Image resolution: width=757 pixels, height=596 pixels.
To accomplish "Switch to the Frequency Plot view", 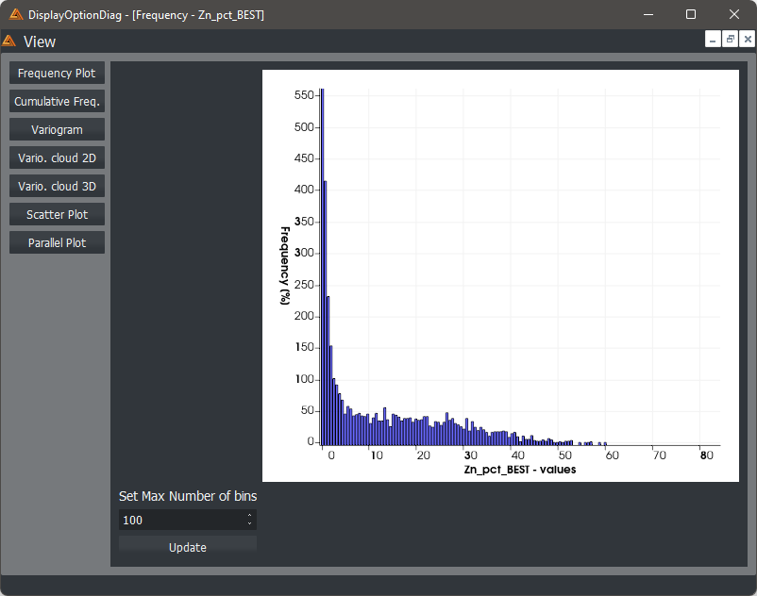I will (57, 73).
